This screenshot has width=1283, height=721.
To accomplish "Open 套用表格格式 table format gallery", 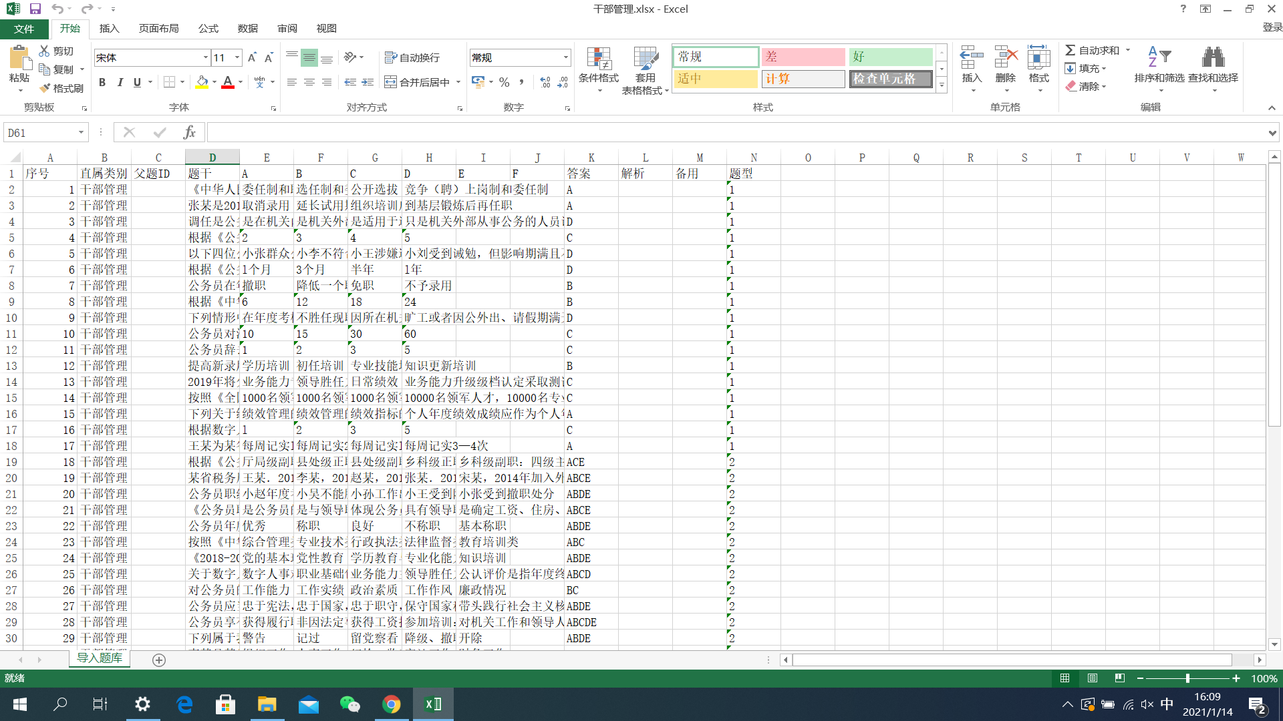I will pyautogui.click(x=645, y=69).
